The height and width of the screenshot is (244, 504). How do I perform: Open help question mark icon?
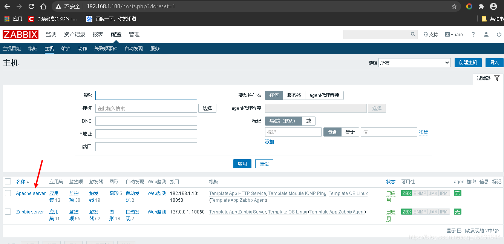coord(473,34)
